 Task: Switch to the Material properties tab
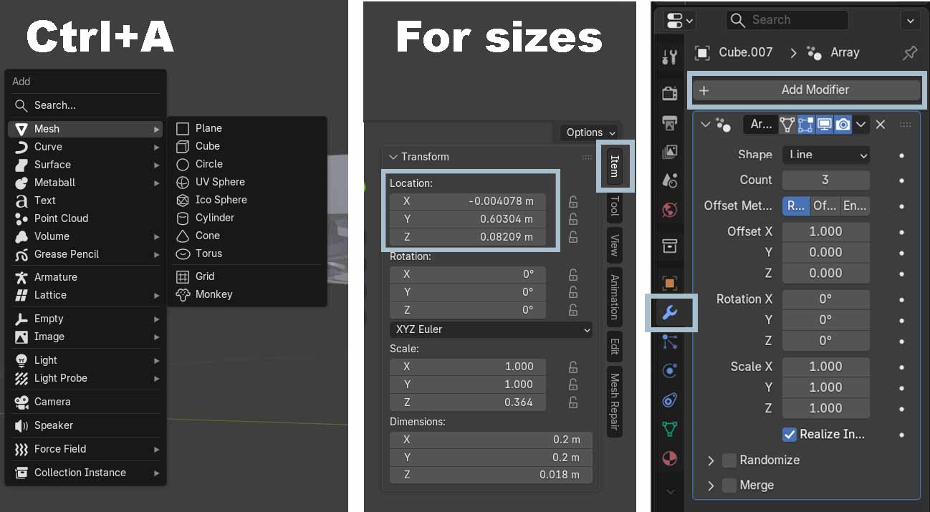click(670, 458)
